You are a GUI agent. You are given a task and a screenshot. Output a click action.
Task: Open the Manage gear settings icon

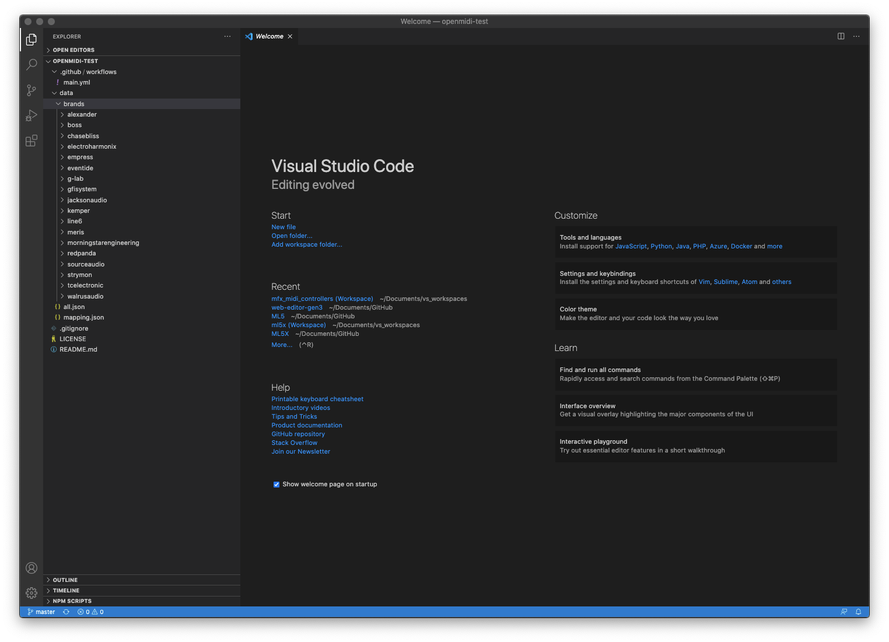tap(32, 593)
